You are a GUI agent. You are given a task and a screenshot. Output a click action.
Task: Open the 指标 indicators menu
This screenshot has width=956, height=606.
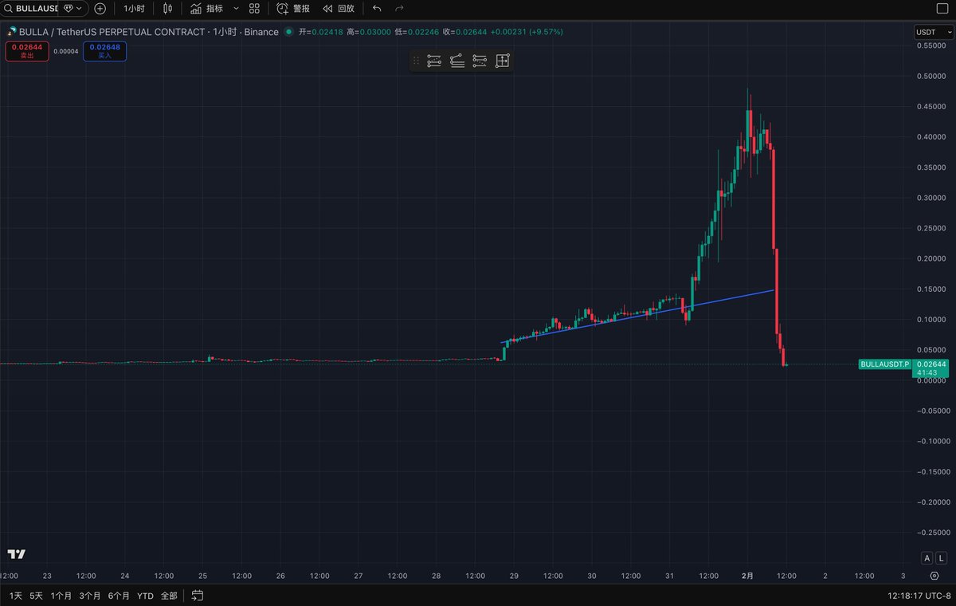[206, 8]
